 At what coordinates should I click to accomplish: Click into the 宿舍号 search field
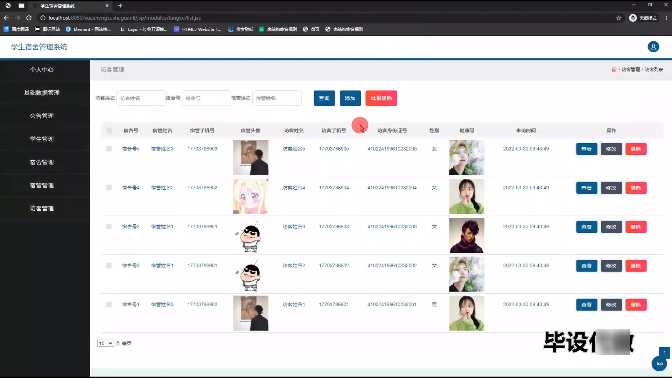pos(206,98)
